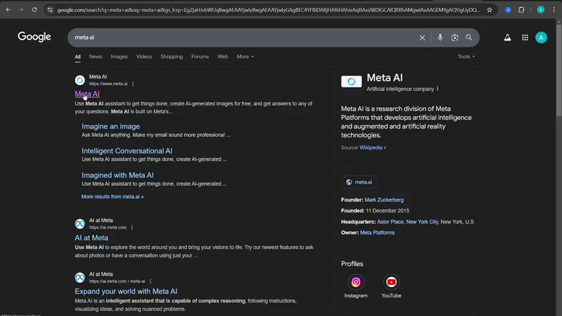
Task: Open the Imagine an image sitelink
Action: (x=111, y=126)
